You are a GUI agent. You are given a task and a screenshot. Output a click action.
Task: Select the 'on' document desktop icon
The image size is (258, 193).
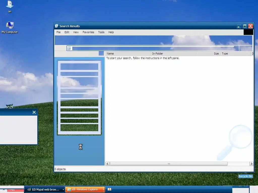coord(10,7)
